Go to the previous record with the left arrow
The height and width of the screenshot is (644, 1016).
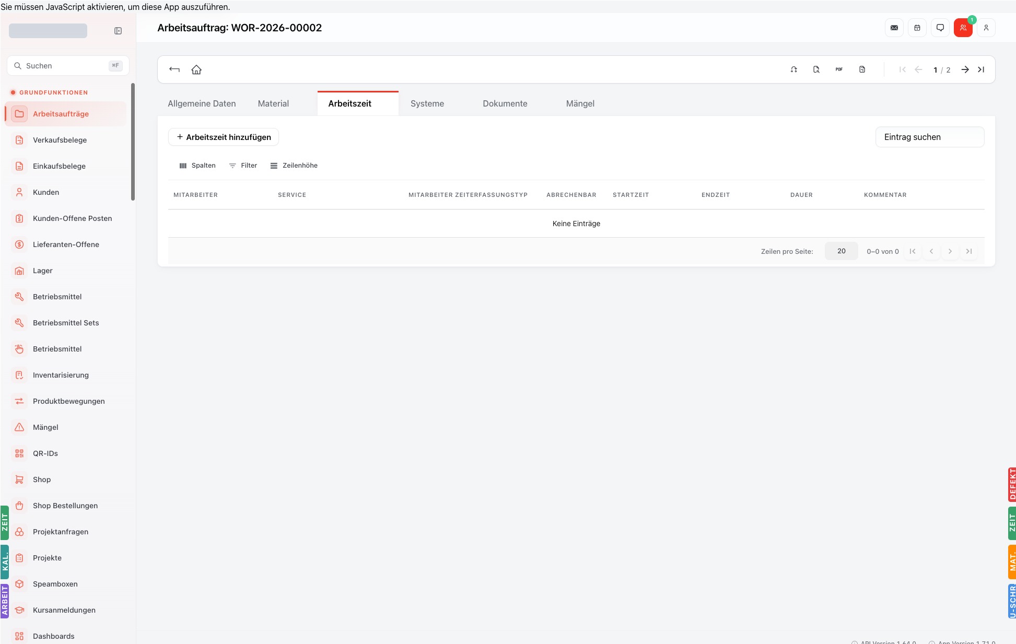click(x=918, y=69)
